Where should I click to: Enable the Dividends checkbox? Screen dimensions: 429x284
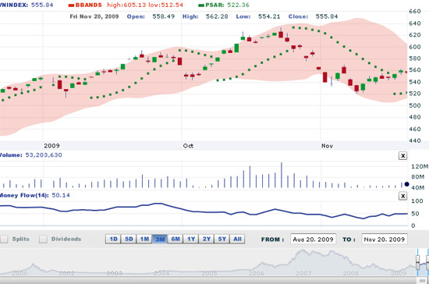point(43,239)
